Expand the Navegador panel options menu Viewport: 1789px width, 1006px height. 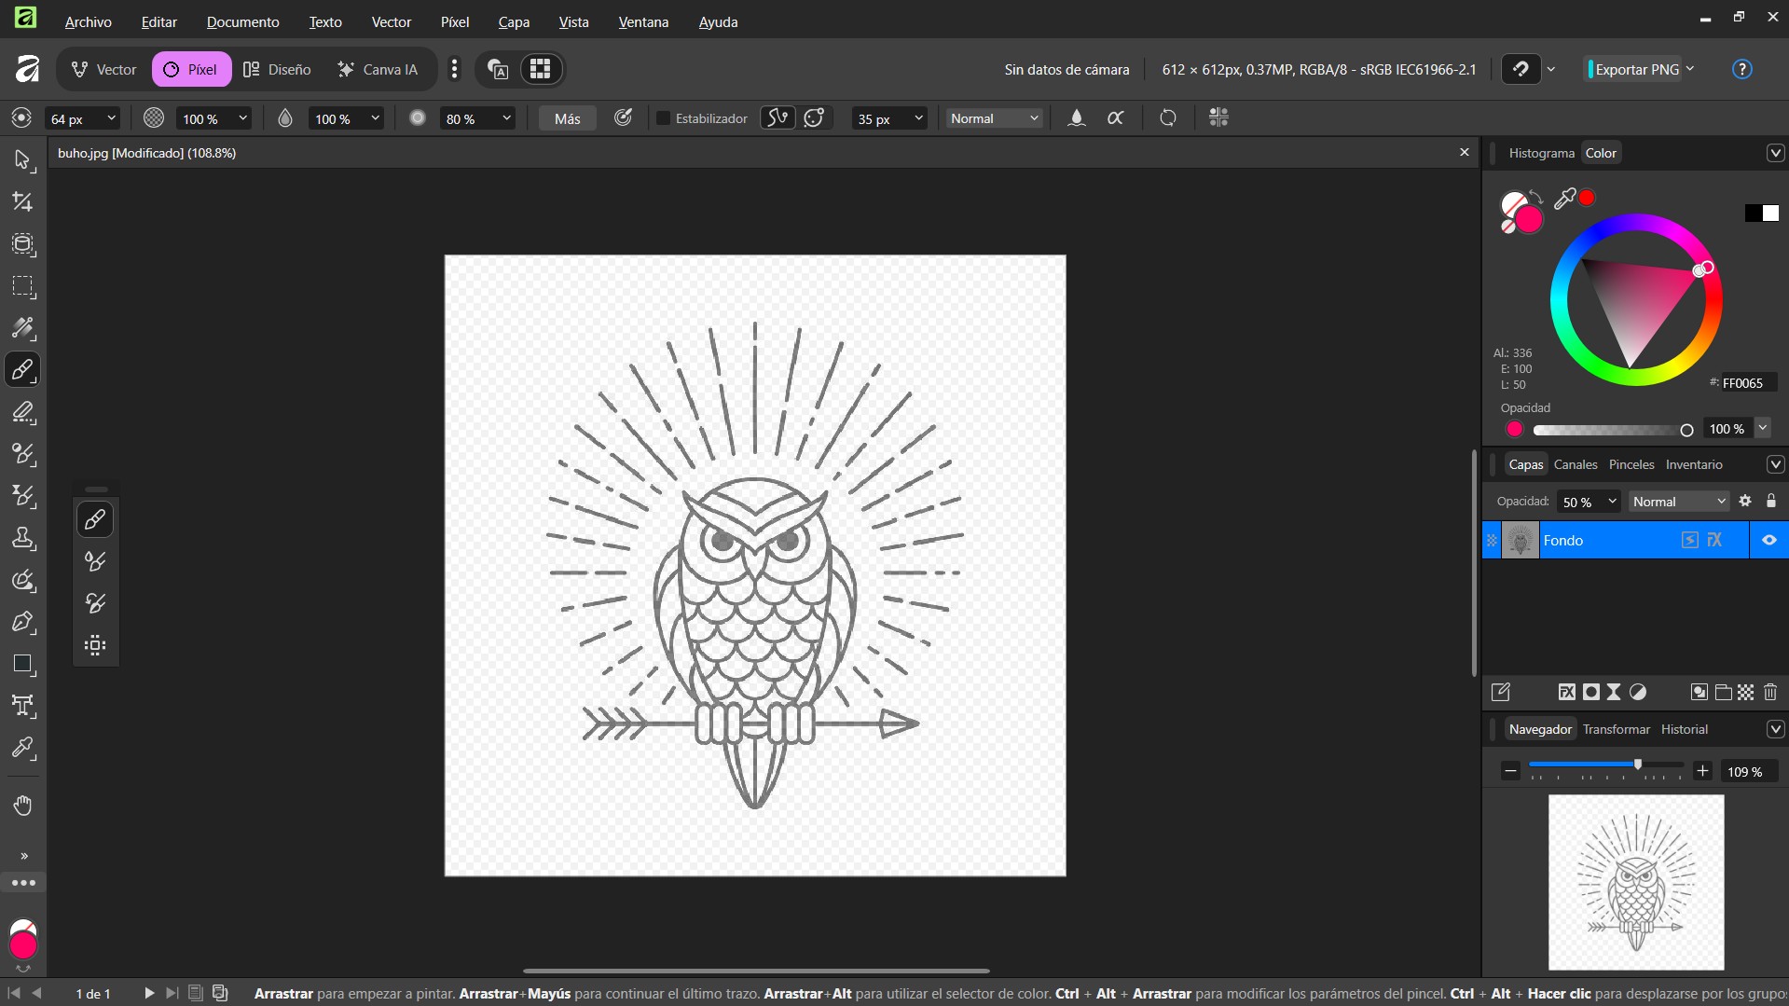click(1775, 729)
